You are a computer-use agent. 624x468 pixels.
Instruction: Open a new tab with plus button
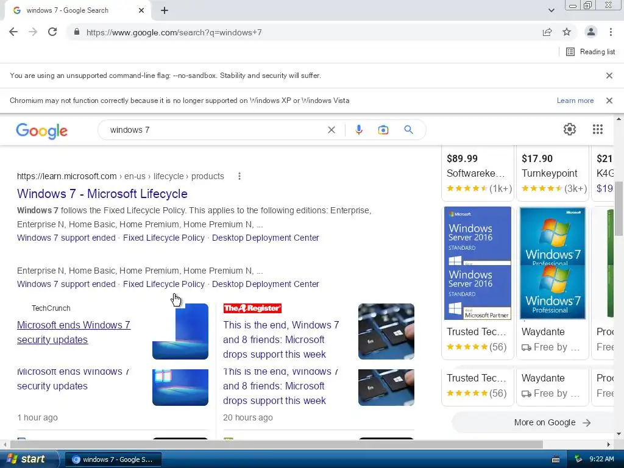165,10
